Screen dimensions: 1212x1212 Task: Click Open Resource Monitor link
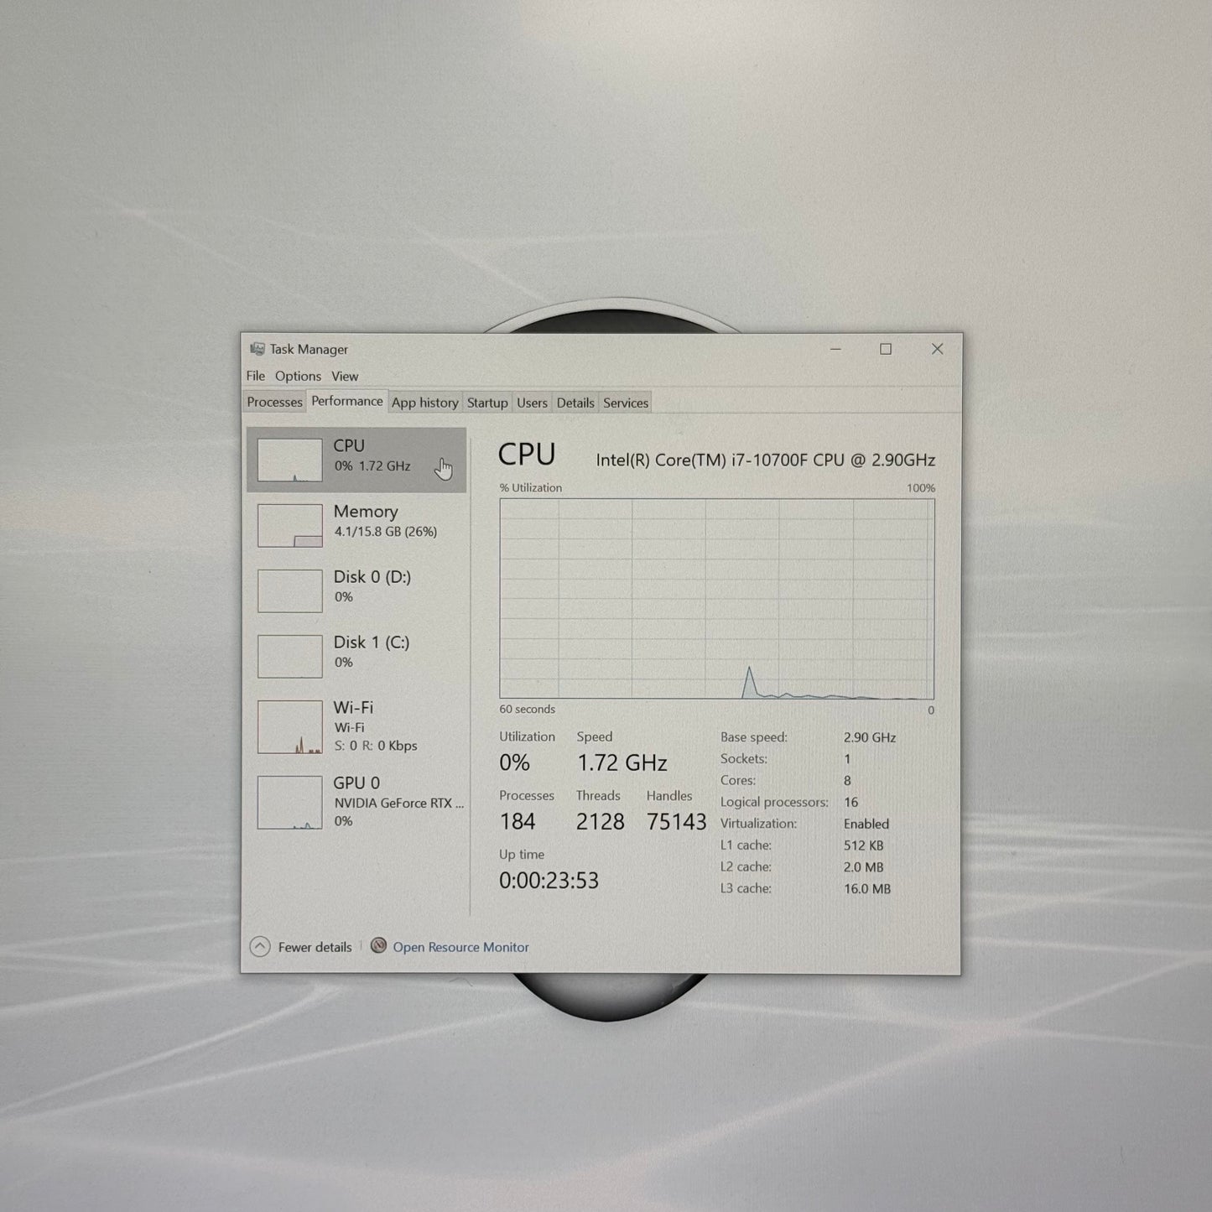pos(460,947)
